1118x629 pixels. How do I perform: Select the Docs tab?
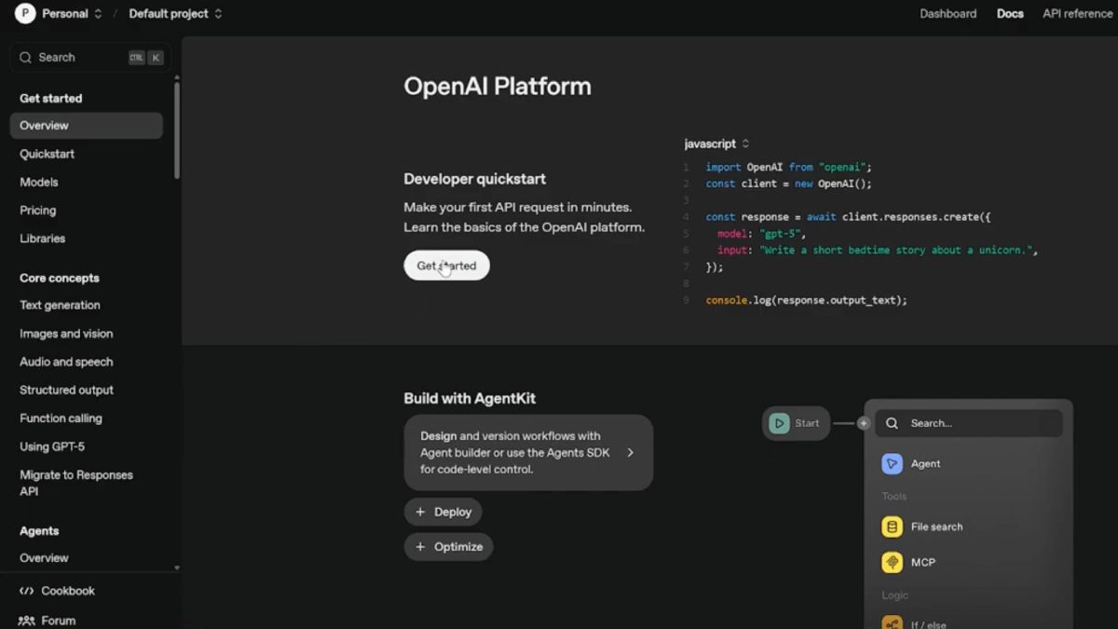coord(1010,14)
